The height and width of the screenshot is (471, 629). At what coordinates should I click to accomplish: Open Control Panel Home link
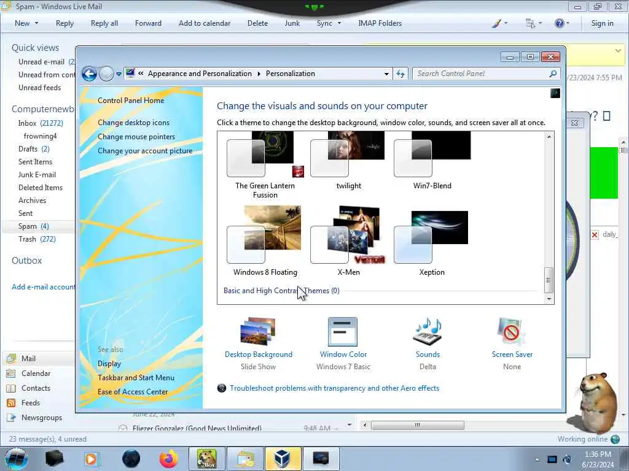coord(131,101)
